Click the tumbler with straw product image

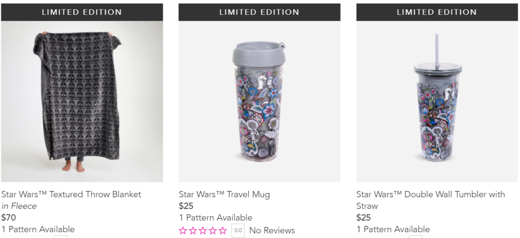[437, 101]
